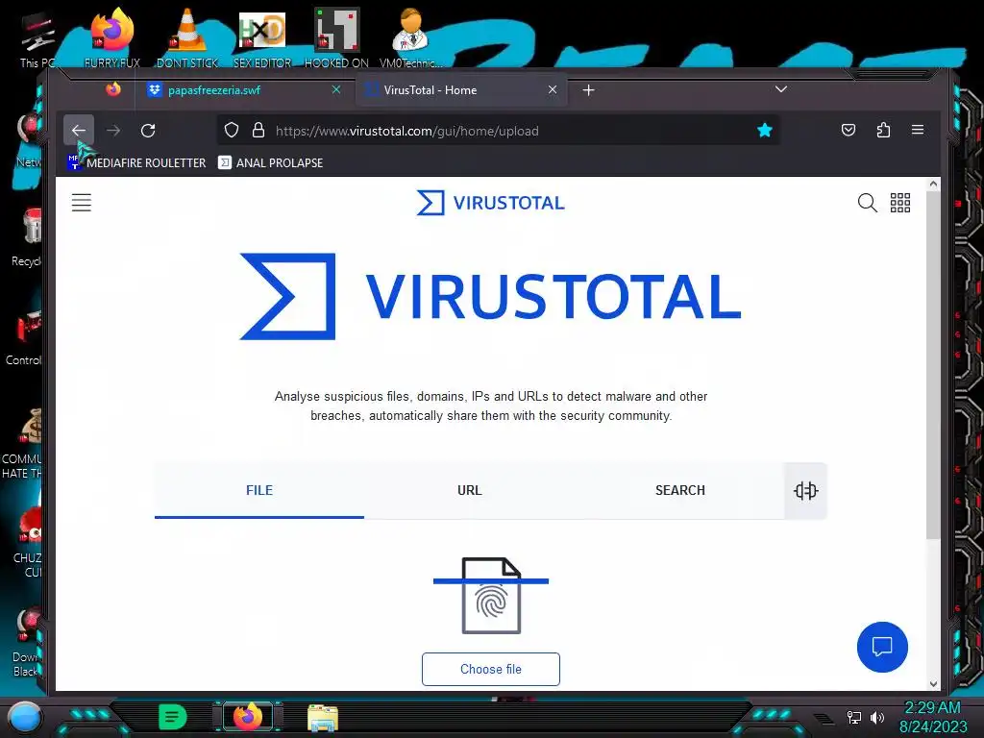Open a new browser tab
The image size is (984, 738).
coord(589,90)
